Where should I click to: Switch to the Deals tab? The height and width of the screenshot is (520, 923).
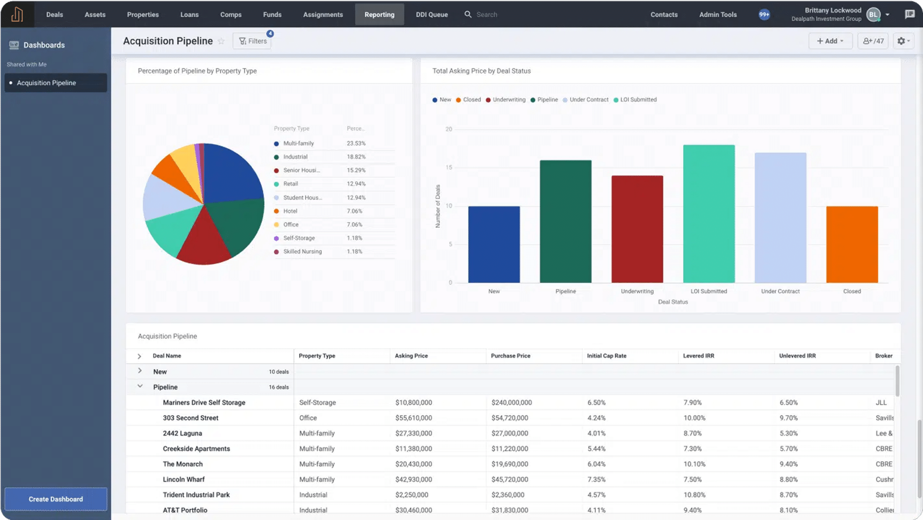pyautogui.click(x=54, y=14)
